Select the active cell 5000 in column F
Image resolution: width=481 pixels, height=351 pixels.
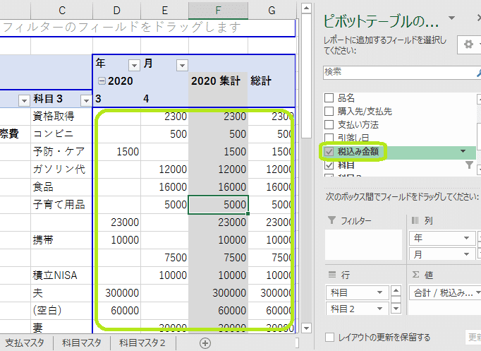pos(218,205)
